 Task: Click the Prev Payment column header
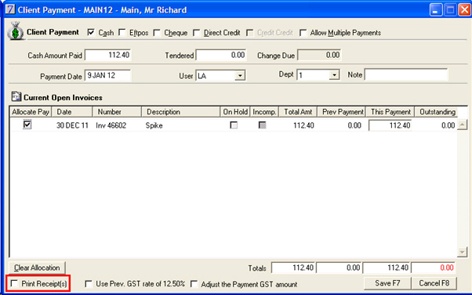point(341,112)
